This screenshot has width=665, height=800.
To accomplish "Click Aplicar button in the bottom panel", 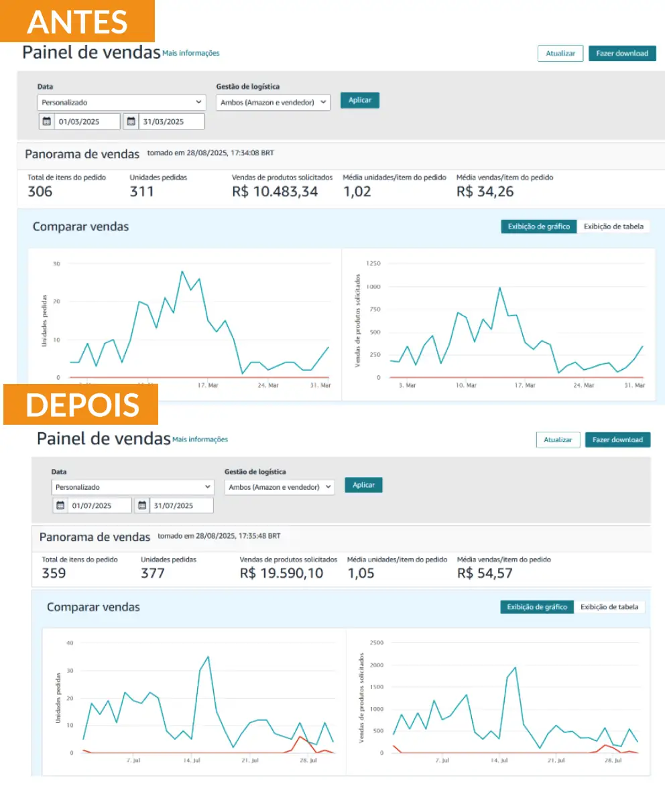I will click(x=363, y=485).
